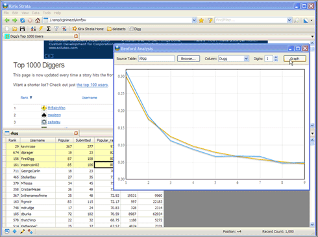318x237 pixels.
Task: Close the Digg's Top 1000 Users tab
Action: (x=76, y=36)
